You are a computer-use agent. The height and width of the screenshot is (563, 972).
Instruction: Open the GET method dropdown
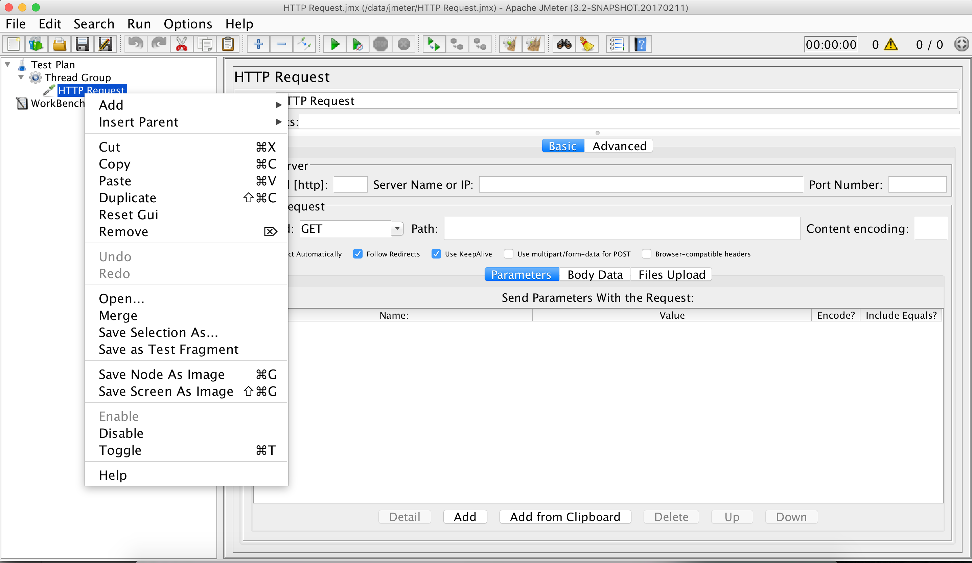[x=397, y=228]
